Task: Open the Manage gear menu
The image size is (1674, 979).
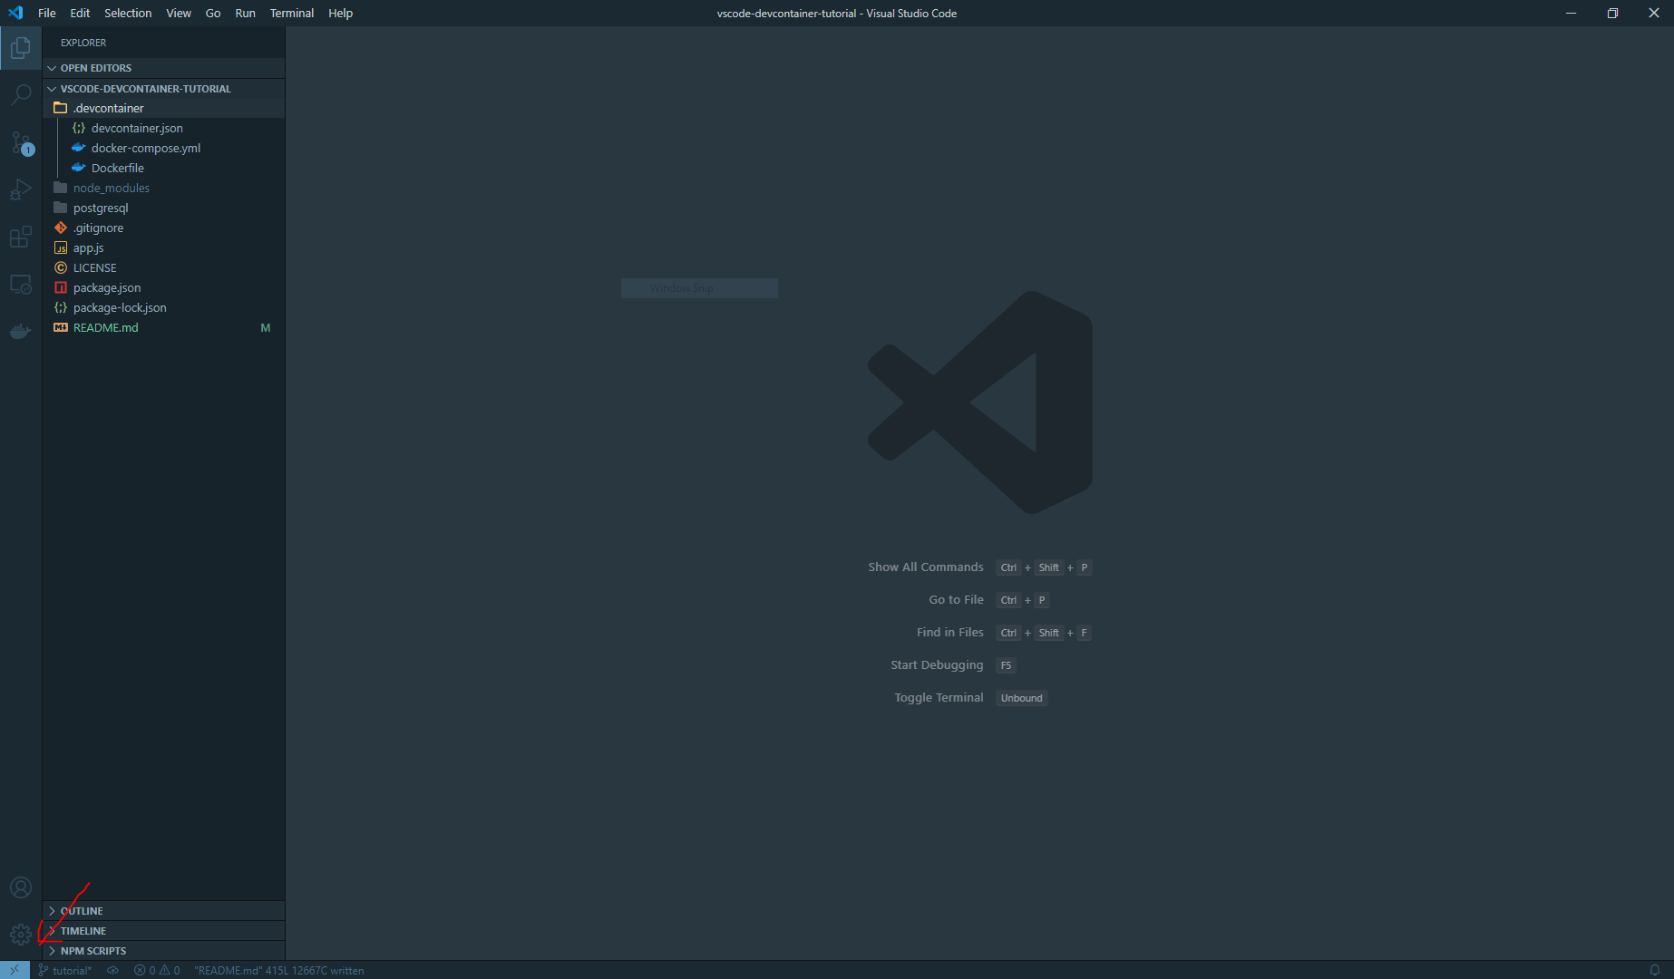Action: tap(21, 935)
